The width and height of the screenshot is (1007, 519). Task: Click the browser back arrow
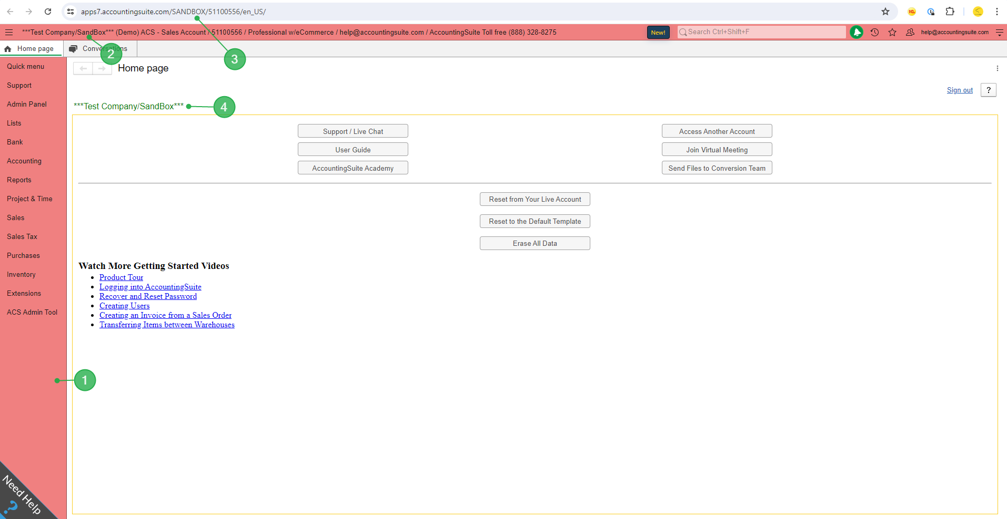10,12
